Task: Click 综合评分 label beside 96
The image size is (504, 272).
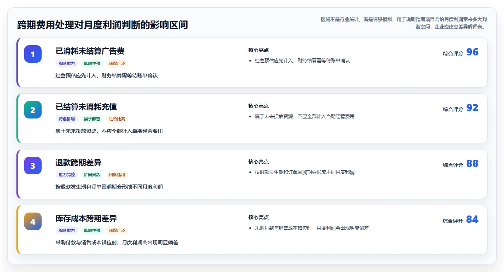Action: (x=453, y=53)
